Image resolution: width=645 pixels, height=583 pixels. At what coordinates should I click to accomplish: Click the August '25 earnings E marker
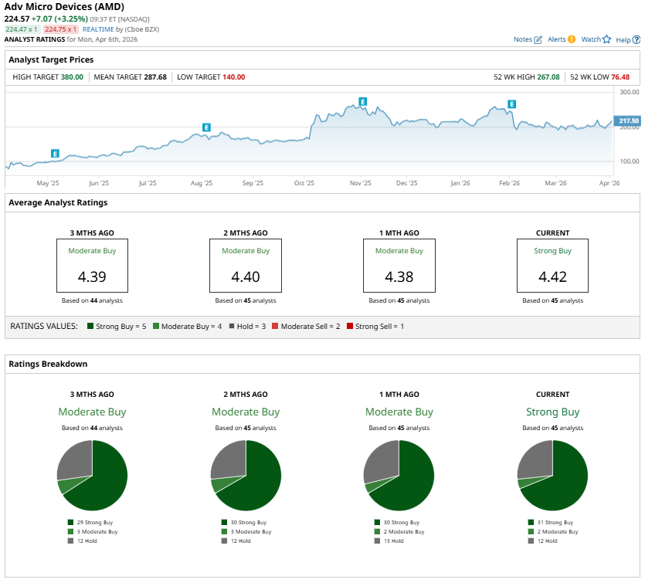pos(206,127)
